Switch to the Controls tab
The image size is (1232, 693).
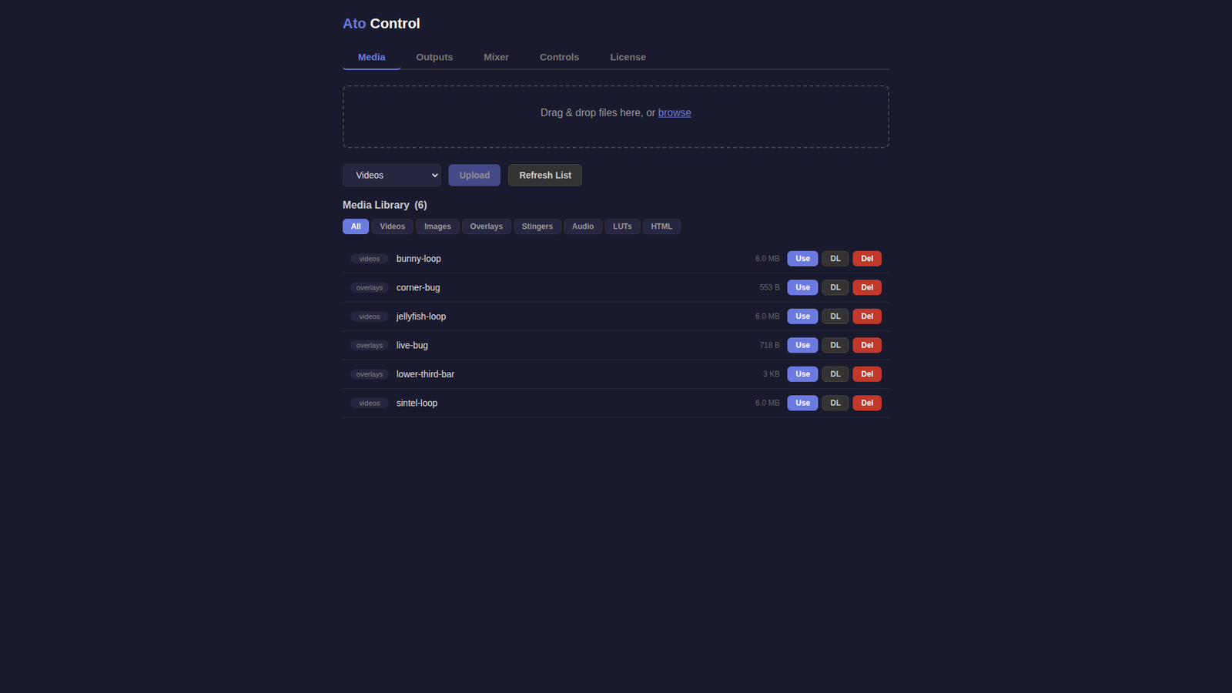click(x=559, y=56)
